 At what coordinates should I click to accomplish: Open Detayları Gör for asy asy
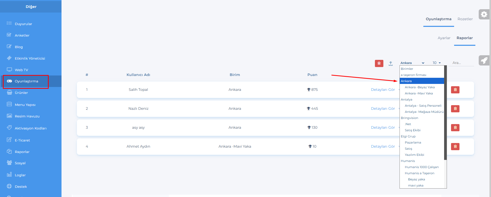(x=383, y=128)
